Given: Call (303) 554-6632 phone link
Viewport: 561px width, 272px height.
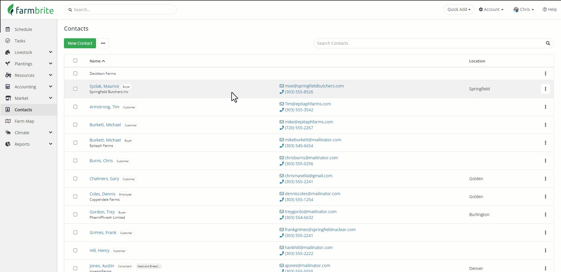Looking at the screenshot, I should [x=299, y=218].
